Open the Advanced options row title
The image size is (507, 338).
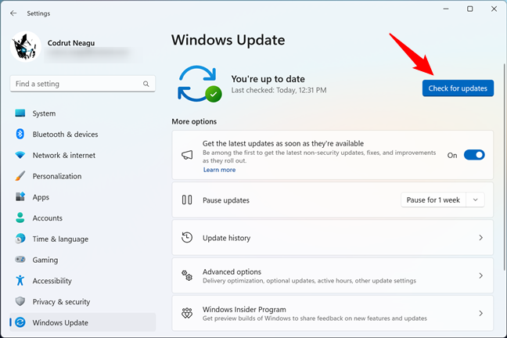pos(232,271)
